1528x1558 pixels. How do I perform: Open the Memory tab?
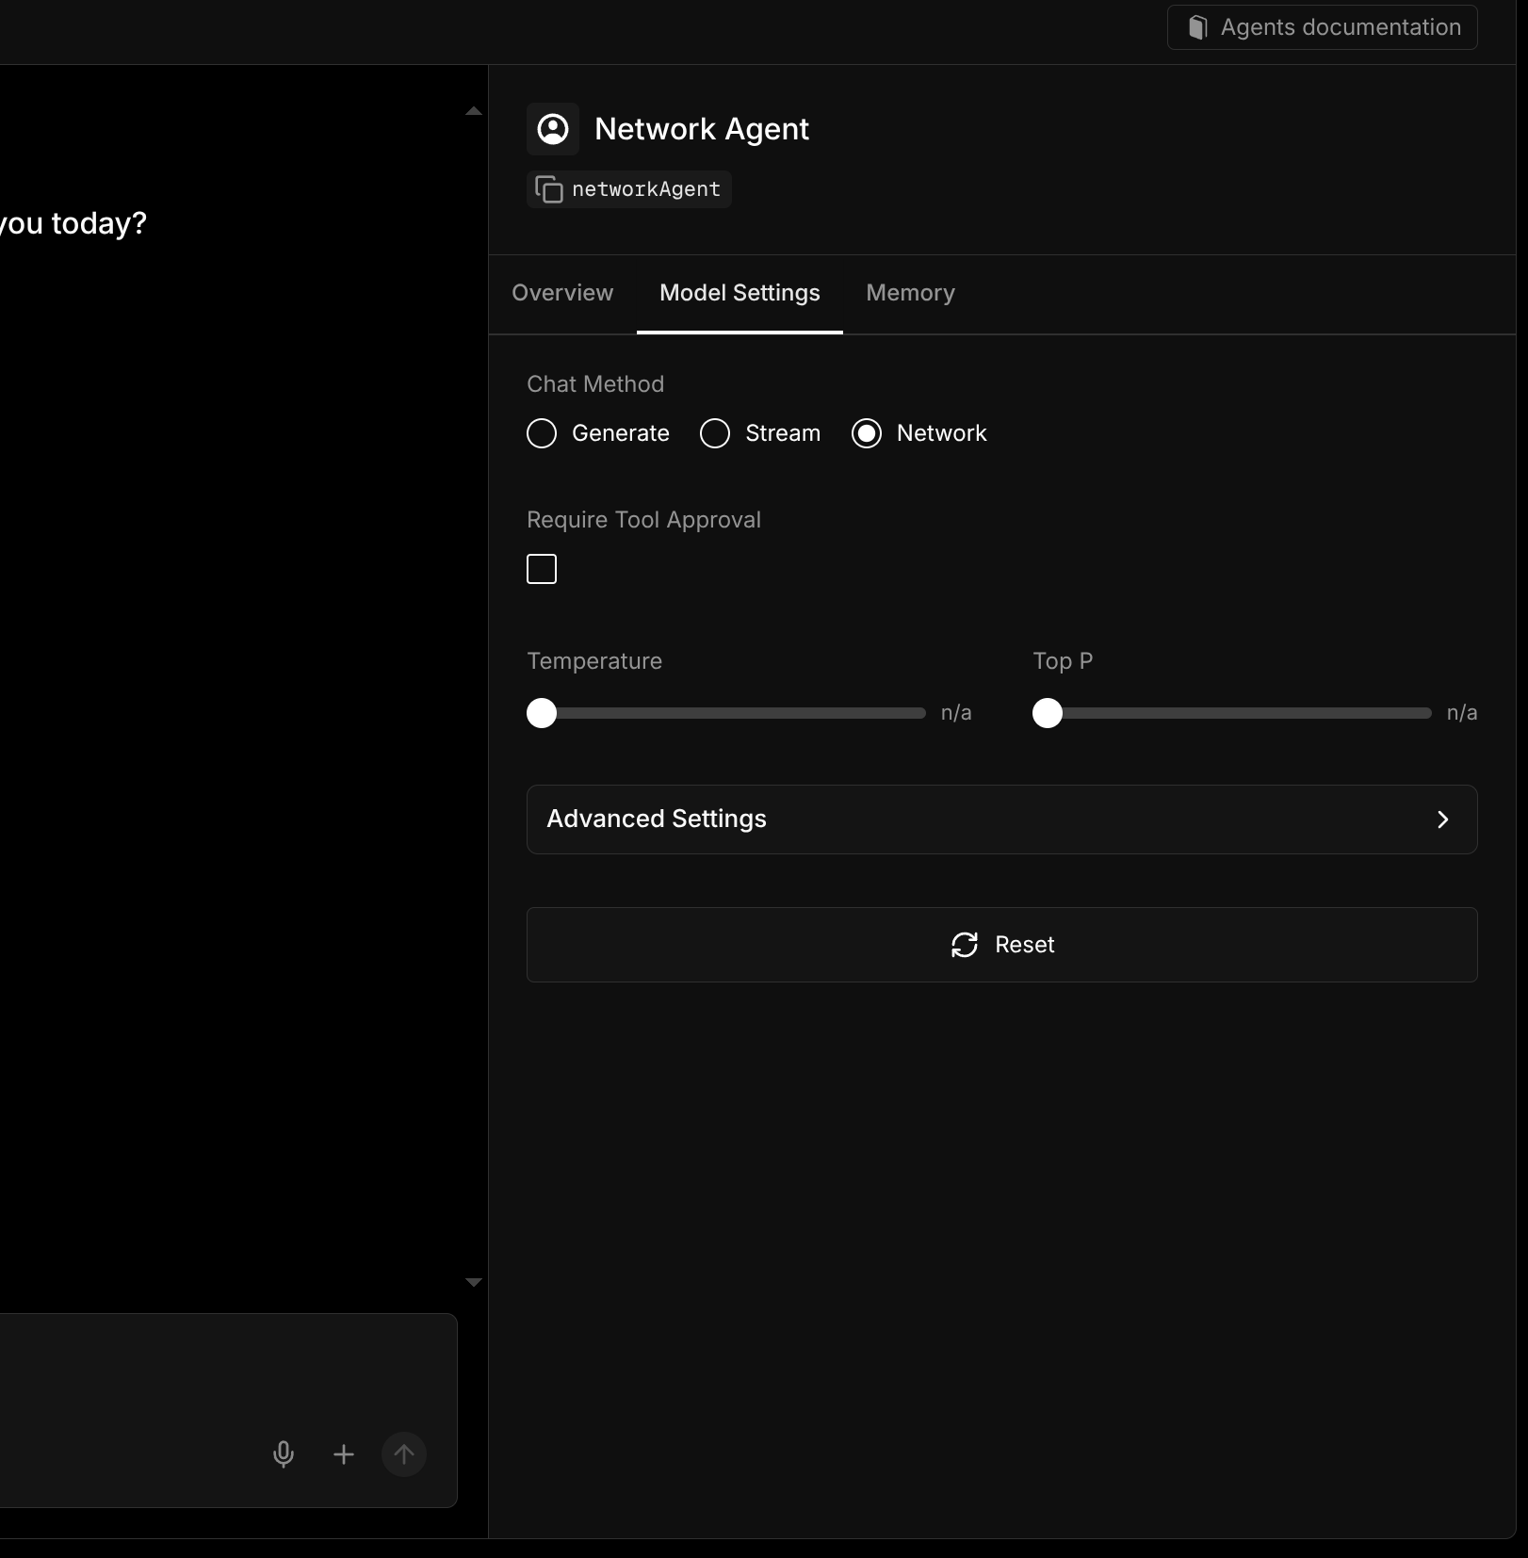point(910,293)
